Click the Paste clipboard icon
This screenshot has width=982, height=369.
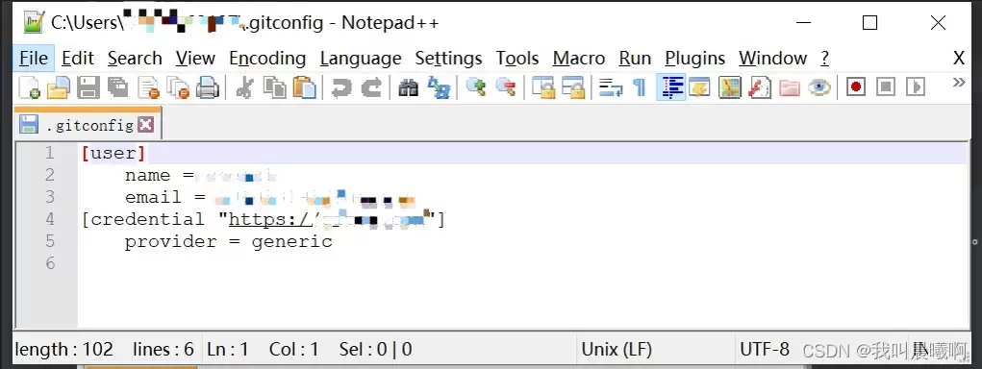tap(304, 87)
